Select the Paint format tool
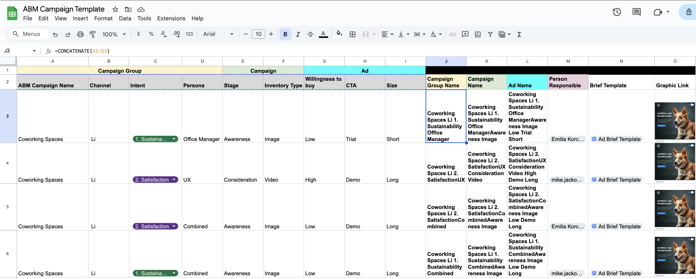This screenshot has height=279, width=696. click(x=93, y=34)
